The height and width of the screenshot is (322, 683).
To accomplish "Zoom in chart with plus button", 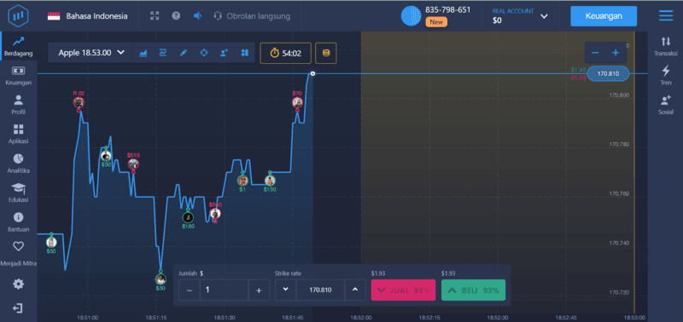I will (x=616, y=53).
